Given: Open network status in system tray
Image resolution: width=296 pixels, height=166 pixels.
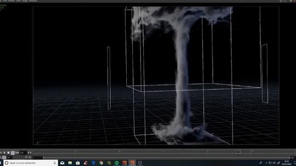Looking at the screenshot, I should pos(270,163).
